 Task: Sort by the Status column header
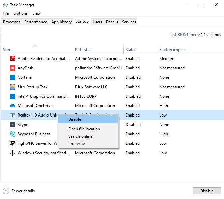[140, 50]
